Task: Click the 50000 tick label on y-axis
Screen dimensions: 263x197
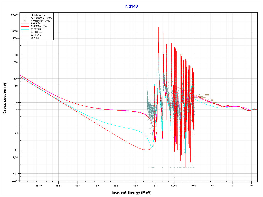Action: click(x=13, y=15)
